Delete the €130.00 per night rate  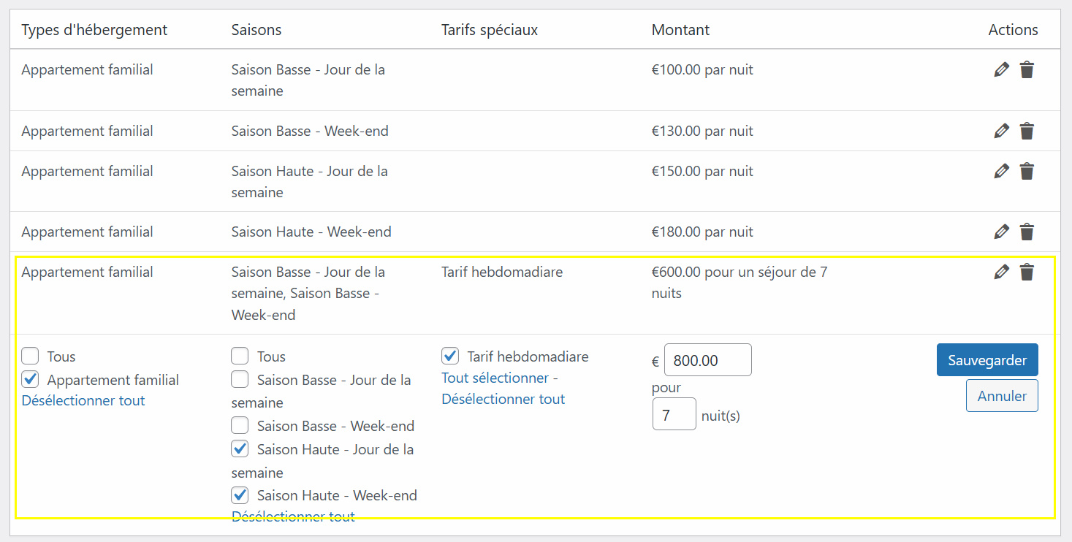coord(1027,131)
